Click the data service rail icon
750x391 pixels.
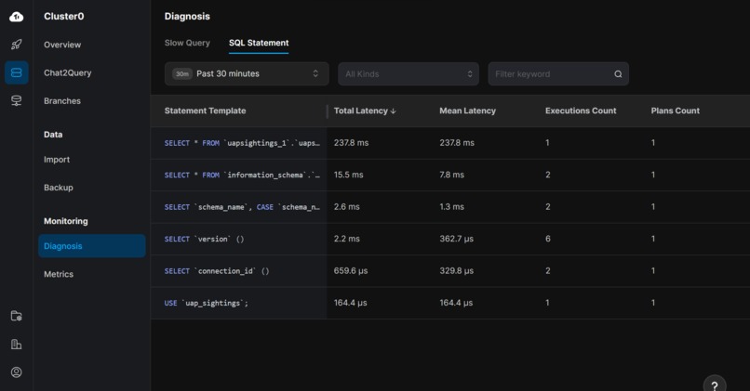click(x=17, y=100)
